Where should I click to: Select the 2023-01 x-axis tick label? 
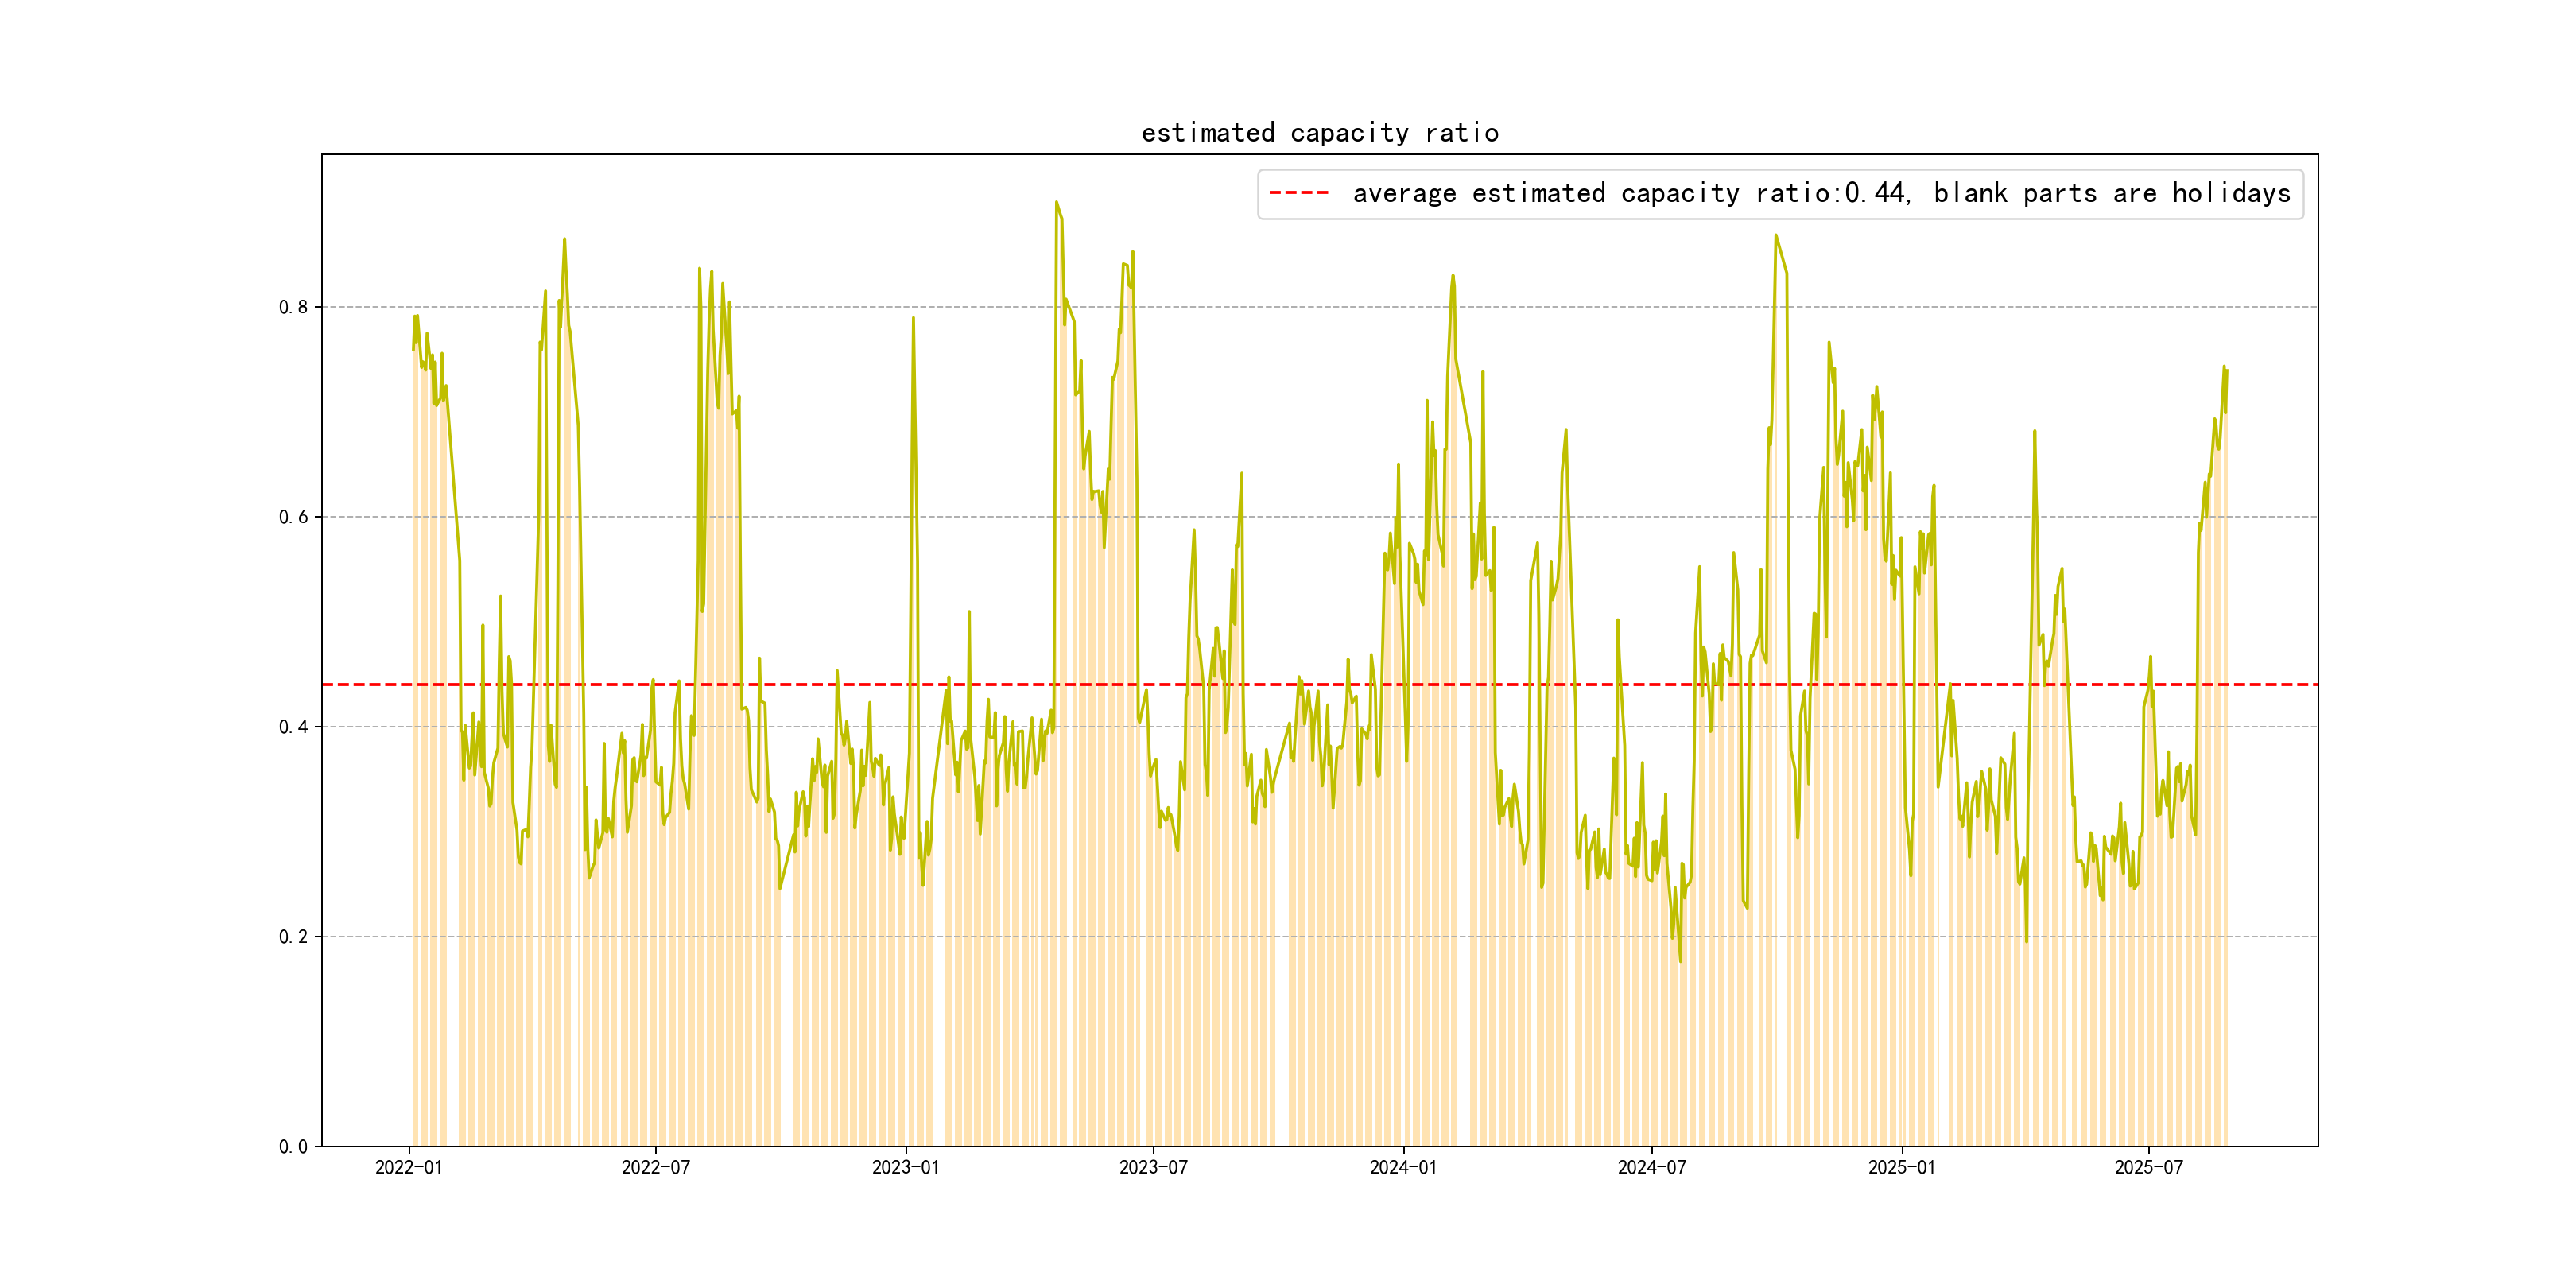click(x=905, y=1167)
